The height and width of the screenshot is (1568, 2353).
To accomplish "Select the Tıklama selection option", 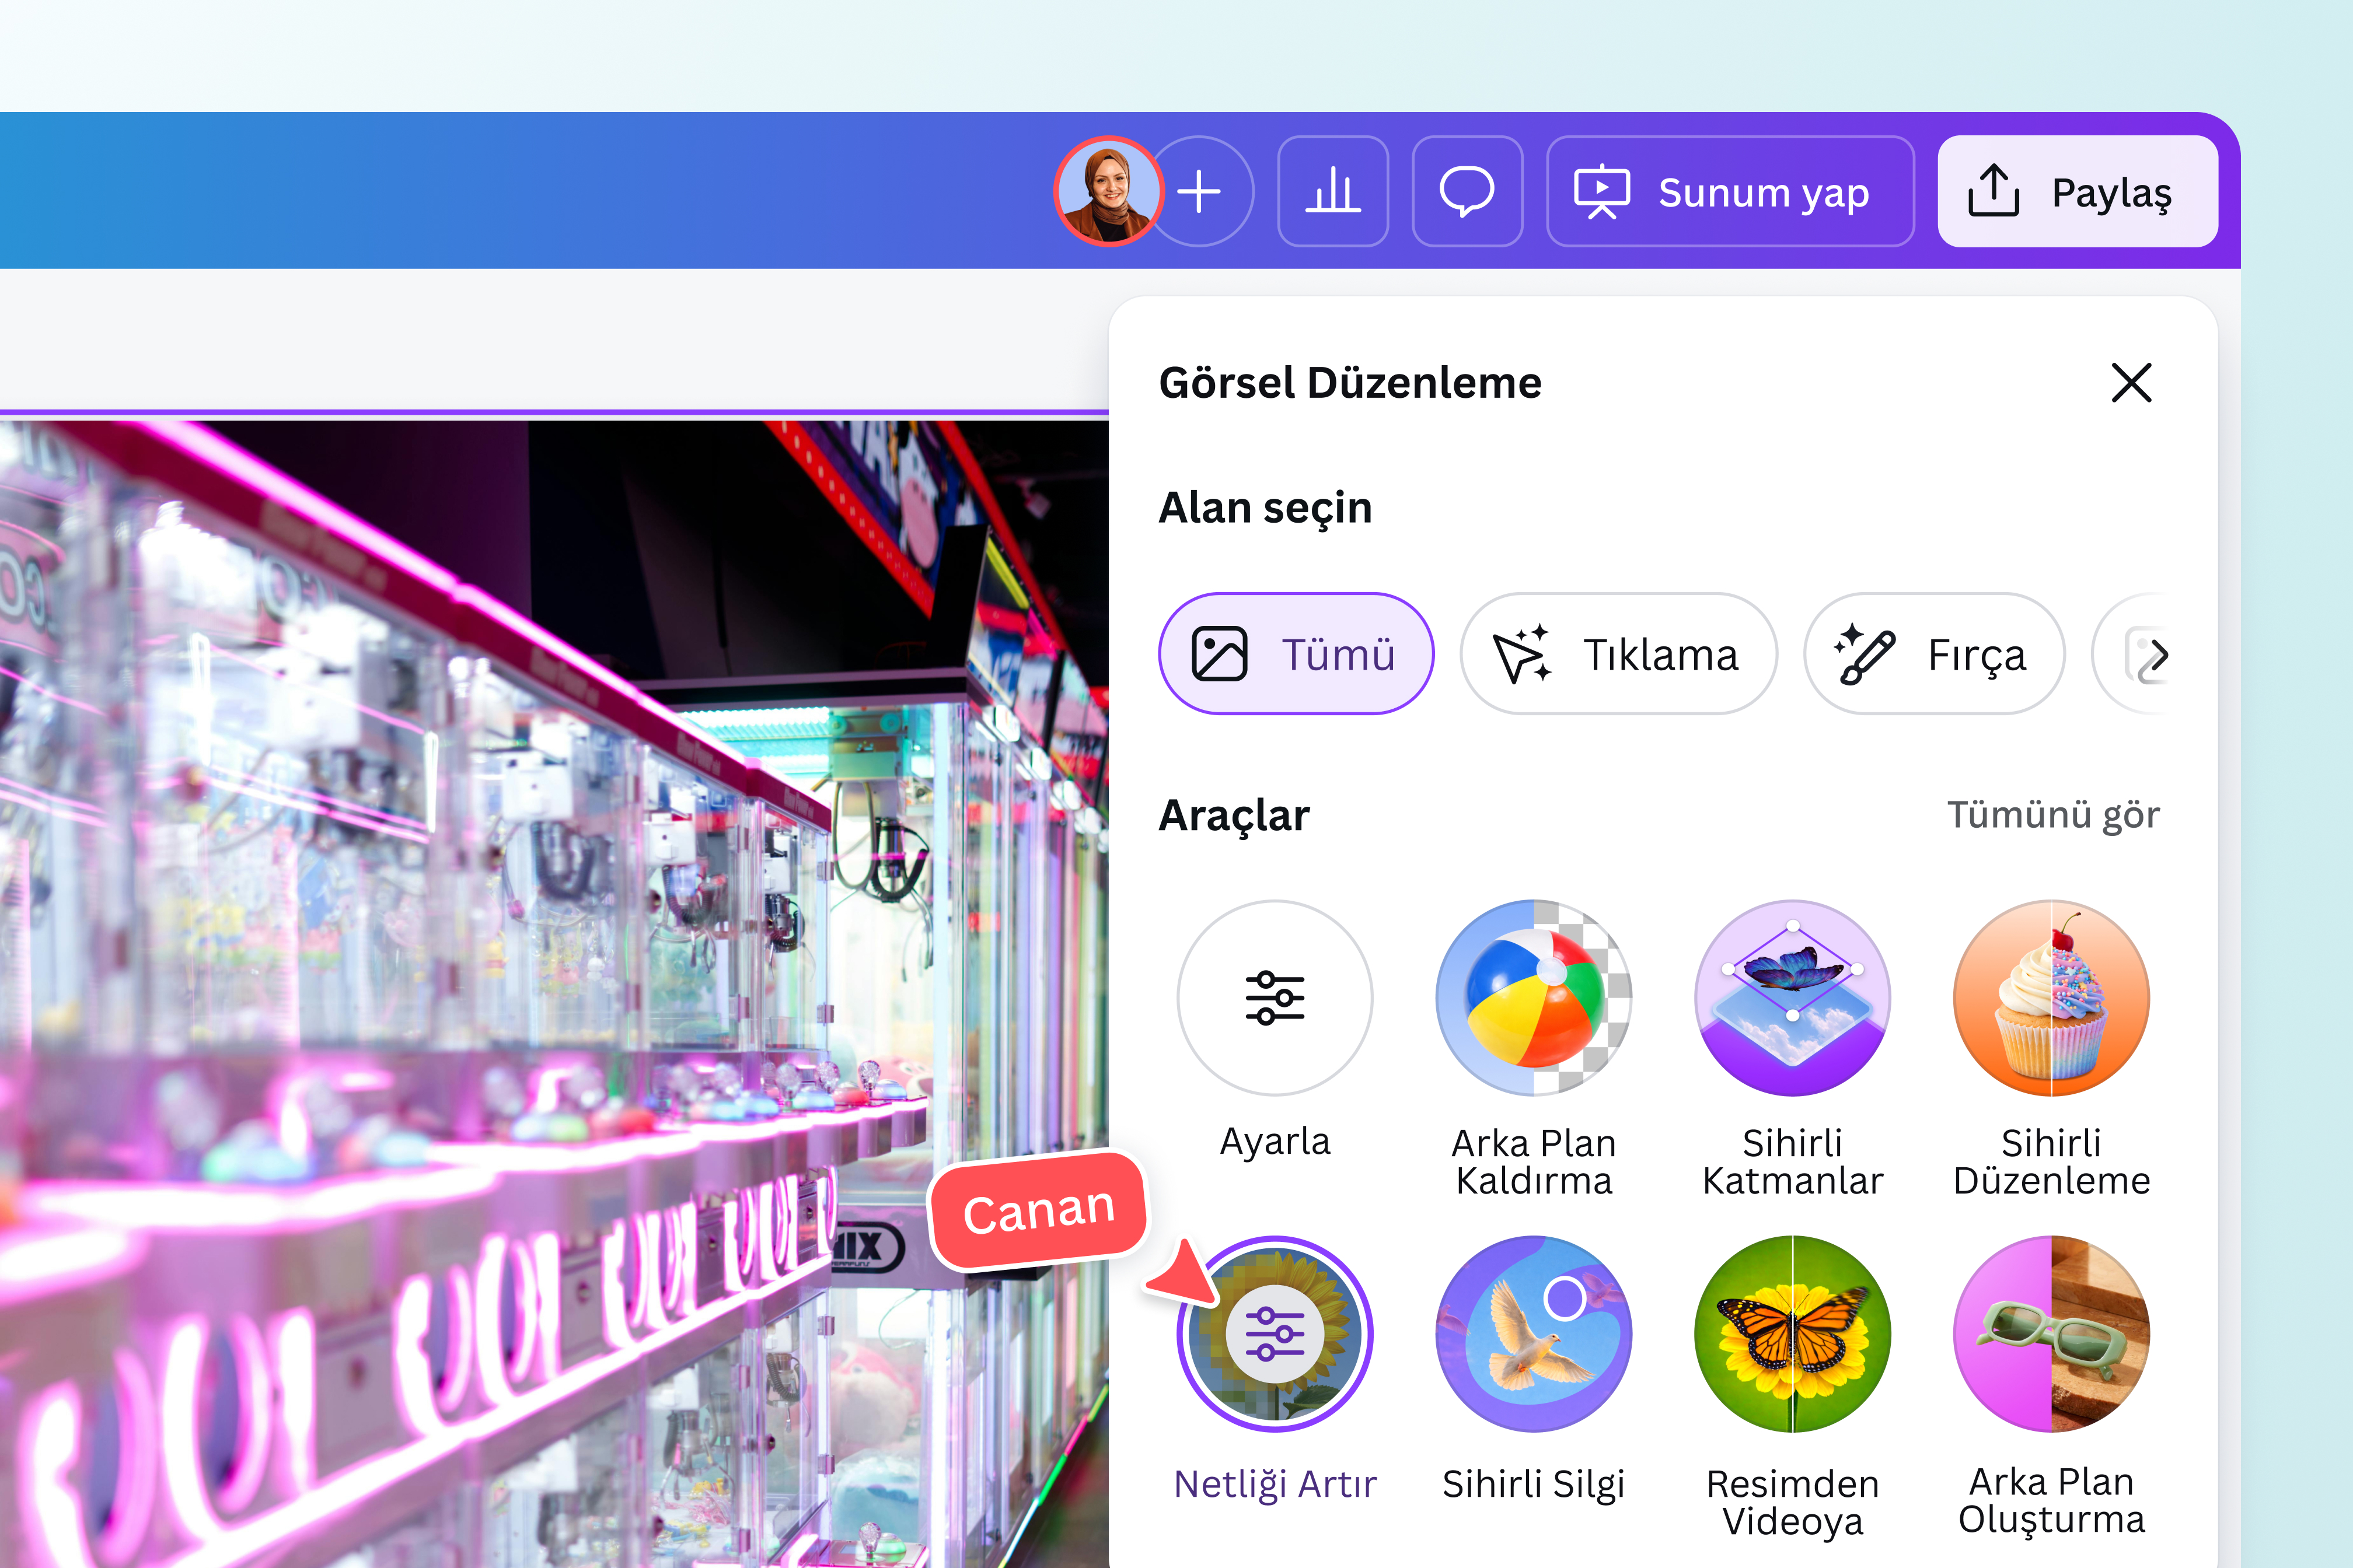I will [1618, 654].
